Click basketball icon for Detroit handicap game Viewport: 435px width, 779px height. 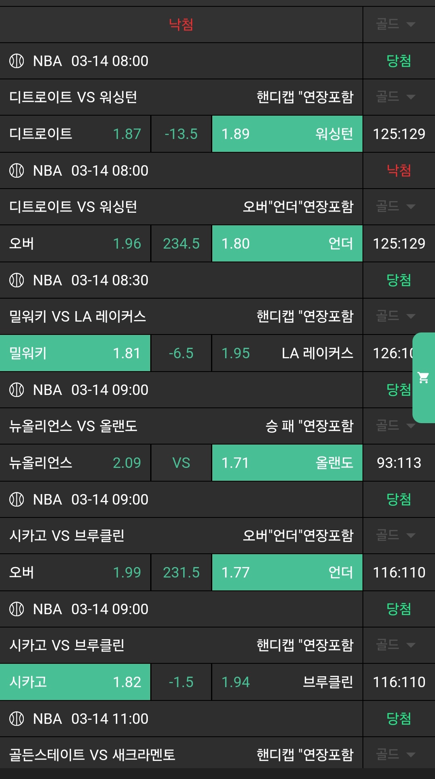click(x=17, y=61)
